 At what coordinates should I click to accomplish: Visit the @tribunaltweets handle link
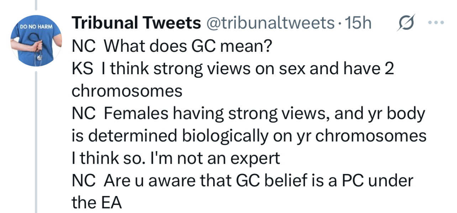point(270,23)
